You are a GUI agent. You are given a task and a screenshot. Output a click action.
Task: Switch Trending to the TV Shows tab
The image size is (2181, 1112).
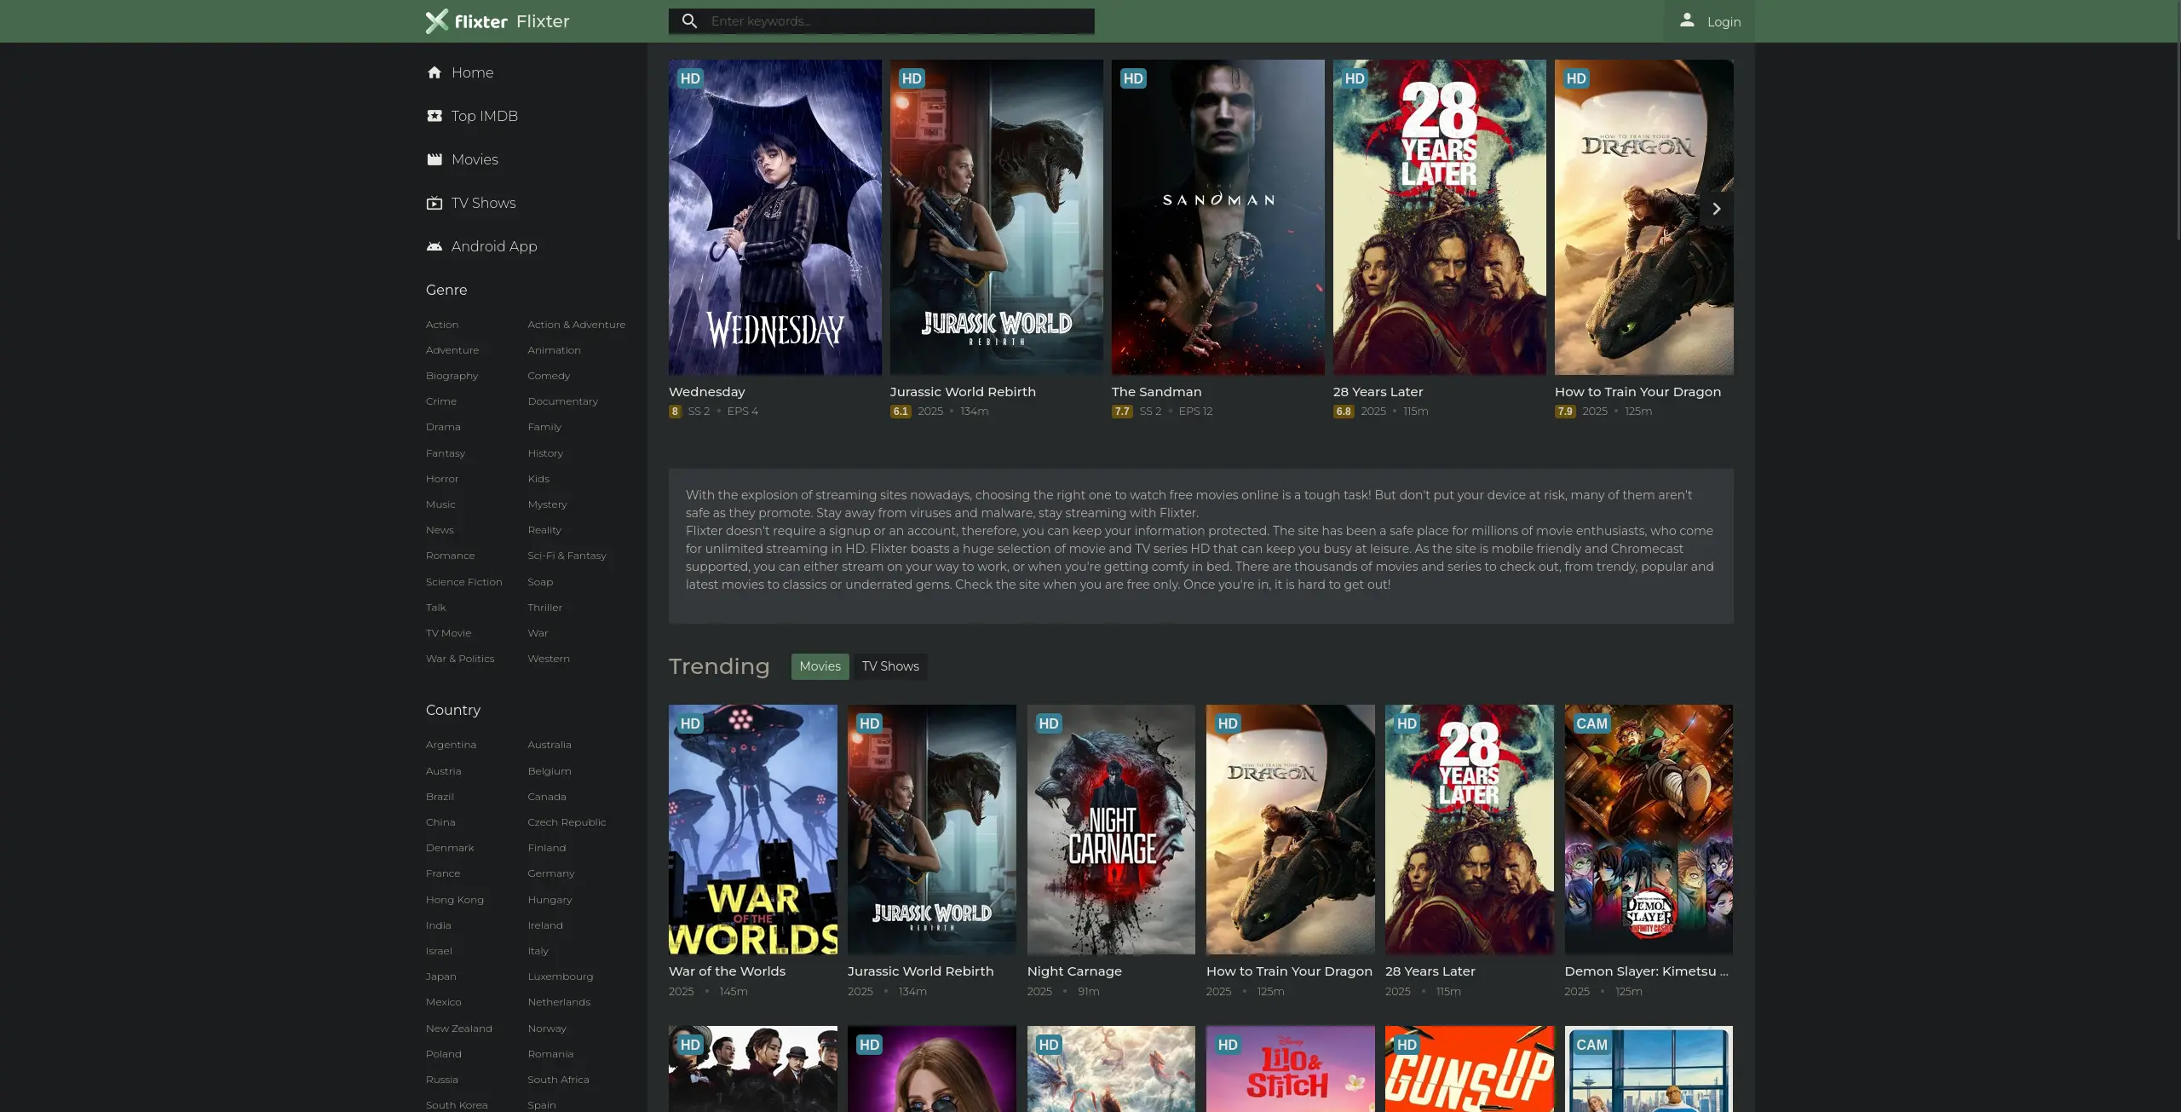(x=890, y=666)
